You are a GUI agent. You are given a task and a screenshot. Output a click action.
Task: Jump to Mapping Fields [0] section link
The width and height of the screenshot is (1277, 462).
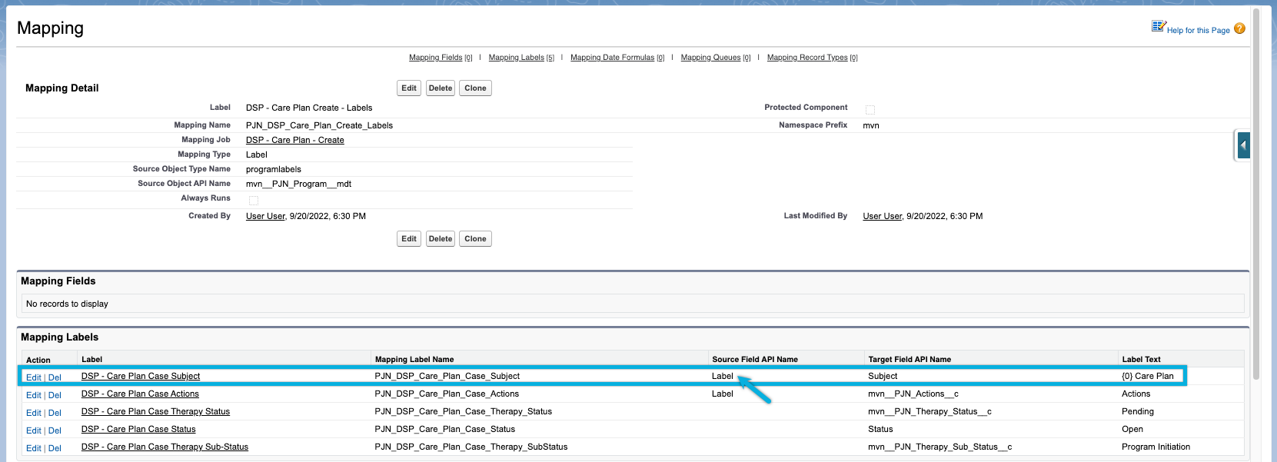(441, 58)
